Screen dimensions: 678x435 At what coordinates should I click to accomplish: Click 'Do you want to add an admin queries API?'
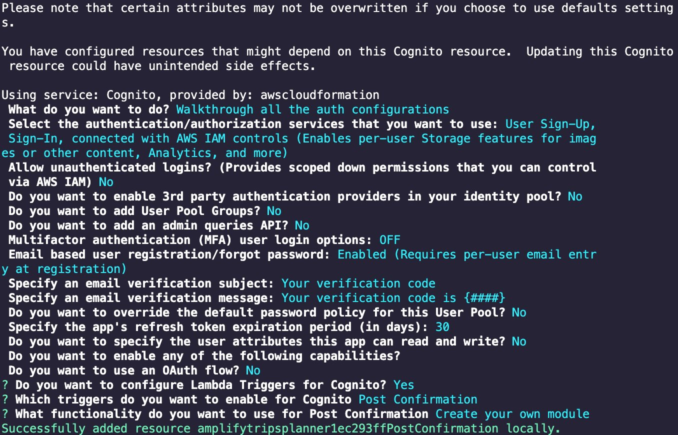148,225
